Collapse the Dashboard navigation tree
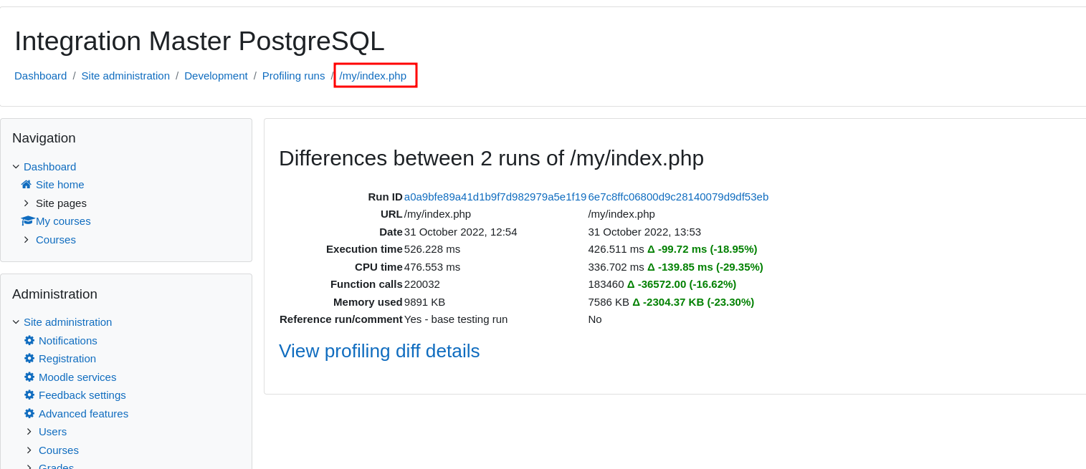Image resolution: width=1086 pixels, height=469 pixels. (16, 167)
